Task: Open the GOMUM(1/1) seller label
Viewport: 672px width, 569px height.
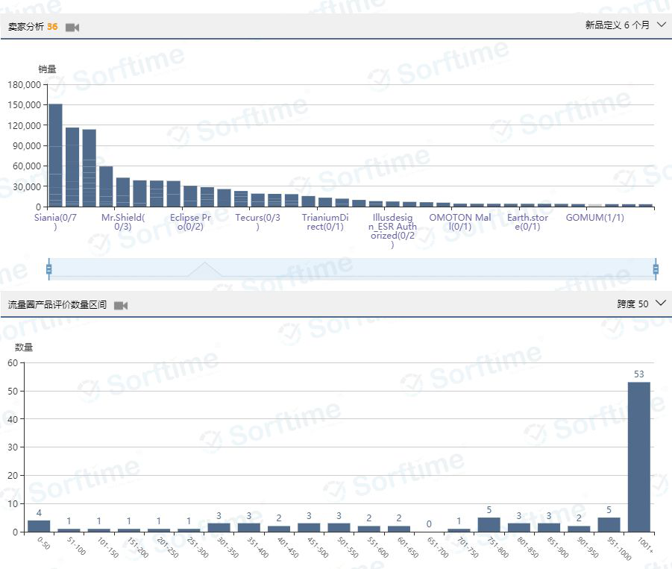Action: click(x=594, y=218)
